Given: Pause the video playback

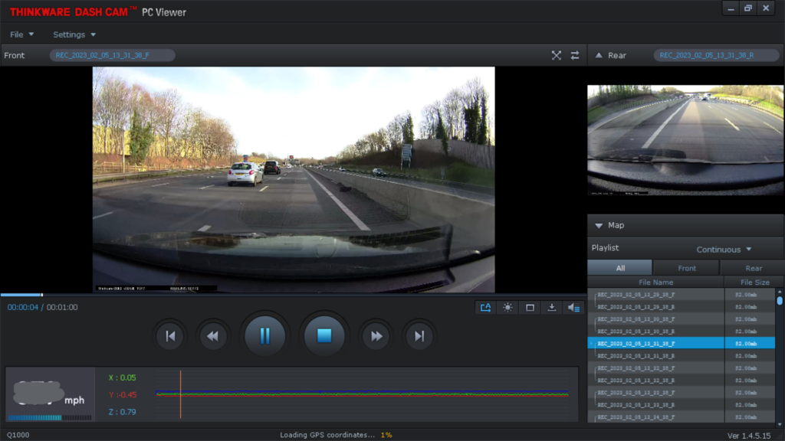Looking at the screenshot, I should [x=264, y=336].
